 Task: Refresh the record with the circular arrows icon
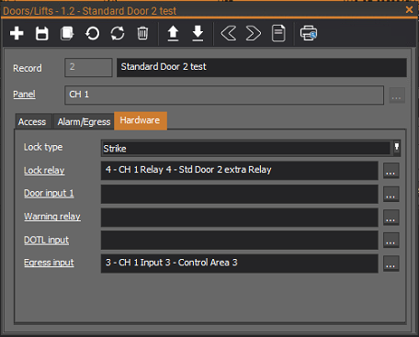[118, 33]
